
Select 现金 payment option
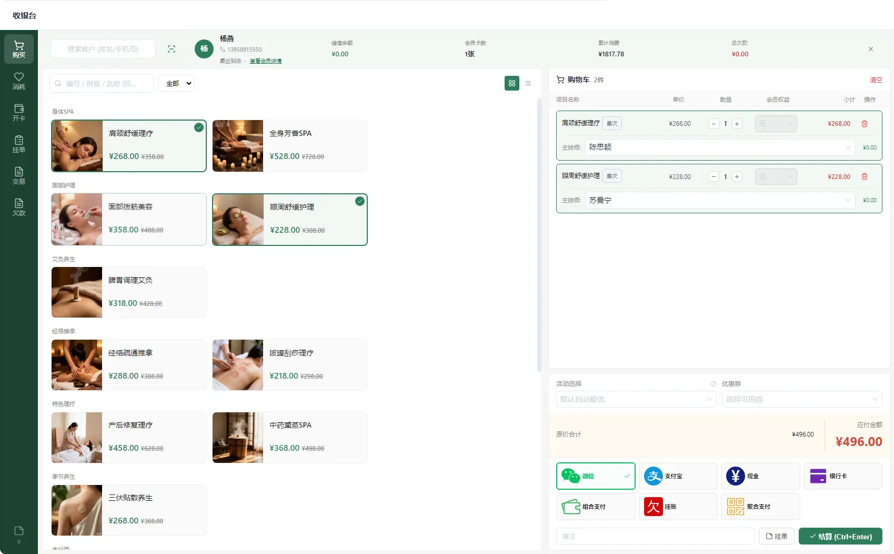(x=760, y=476)
